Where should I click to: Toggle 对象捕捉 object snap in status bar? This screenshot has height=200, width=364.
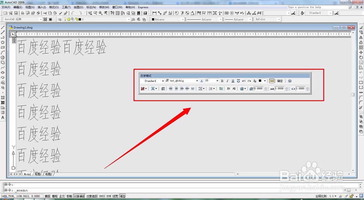point(79,196)
